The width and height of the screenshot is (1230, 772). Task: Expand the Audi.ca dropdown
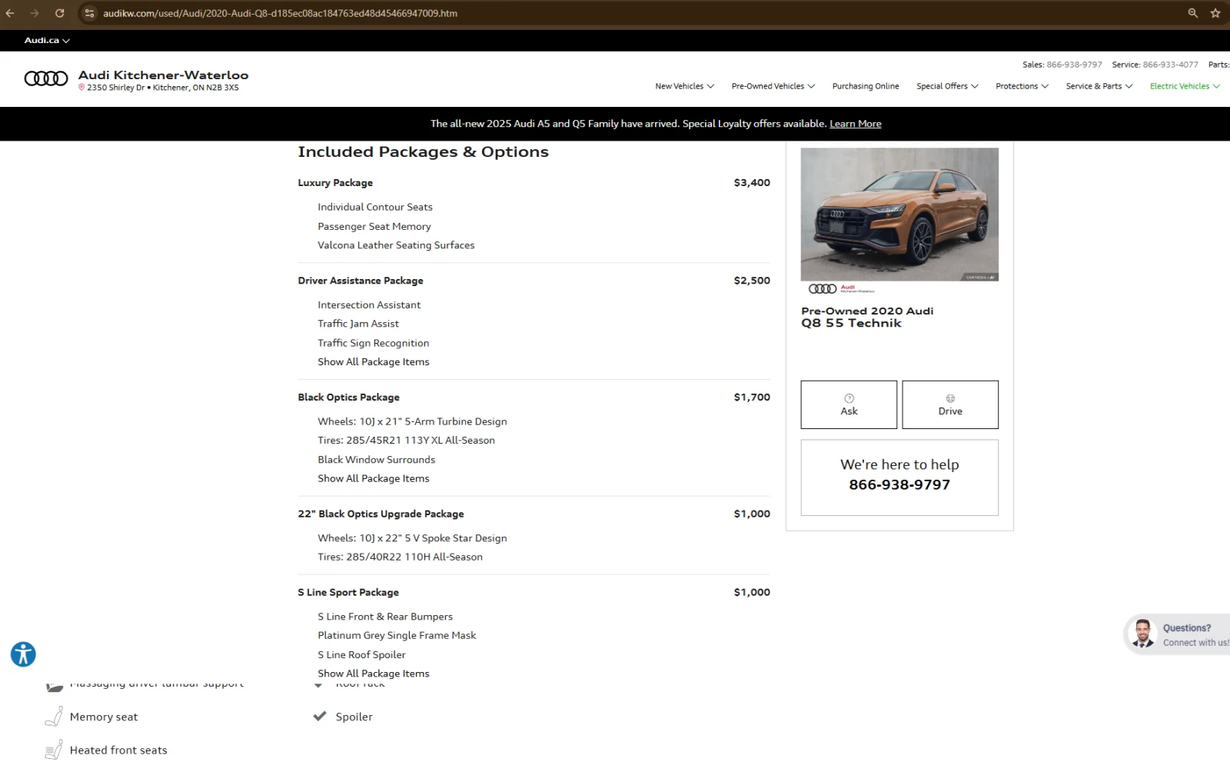tap(47, 40)
